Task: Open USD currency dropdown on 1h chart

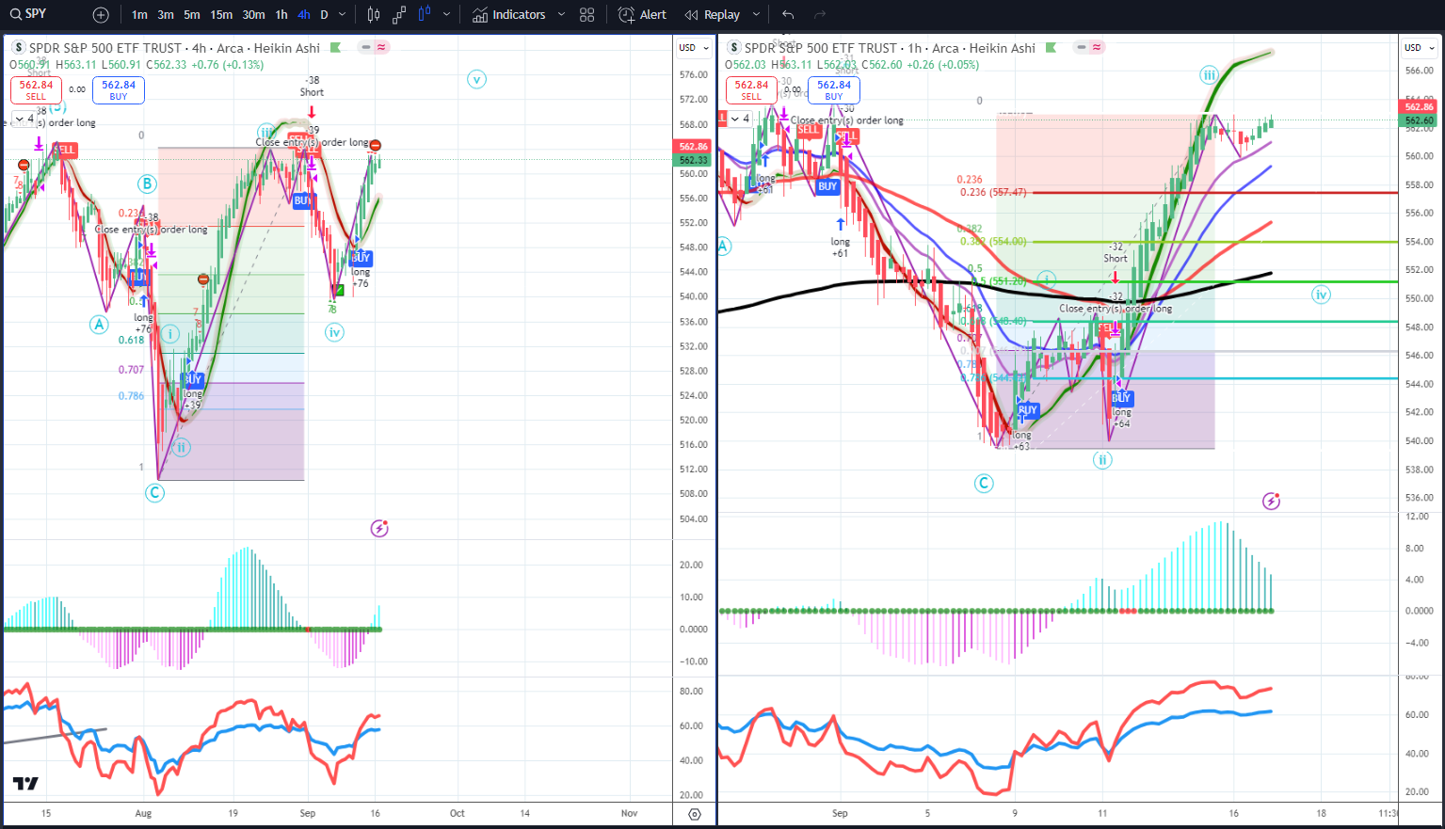Action: [1417, 47]
